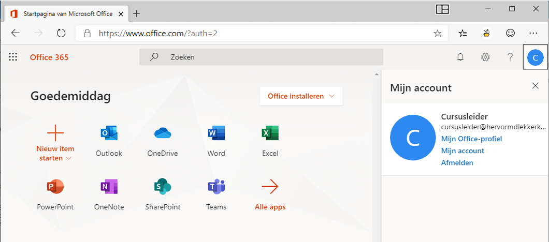Sign out with Afmelden
Viewport: 549px width, 242px height.
pos(457,162)
